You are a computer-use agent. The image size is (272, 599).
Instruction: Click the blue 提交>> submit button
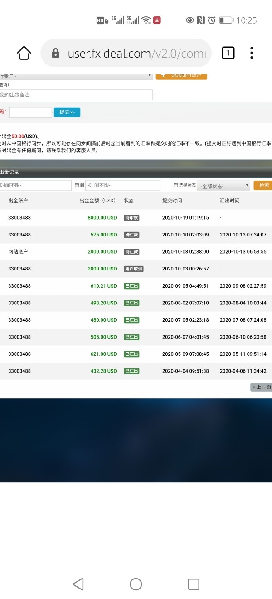tap(67, 112)
